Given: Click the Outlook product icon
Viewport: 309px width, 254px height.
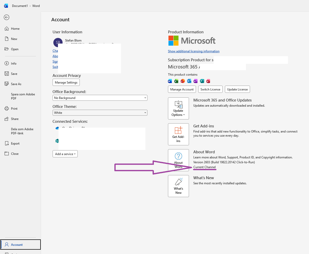Looking at the screenshot, I should click(189, 81).
